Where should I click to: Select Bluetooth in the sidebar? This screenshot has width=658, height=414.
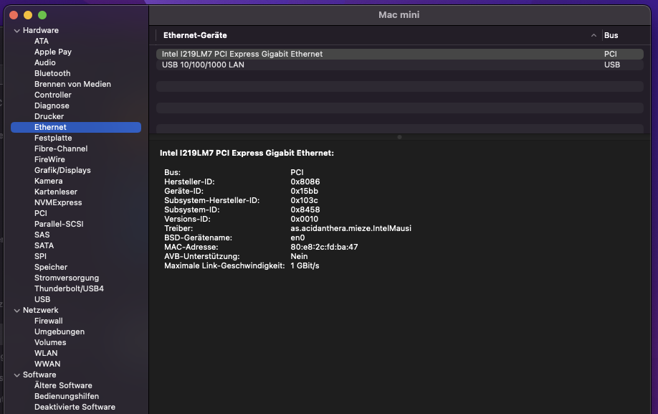[52, 73]
